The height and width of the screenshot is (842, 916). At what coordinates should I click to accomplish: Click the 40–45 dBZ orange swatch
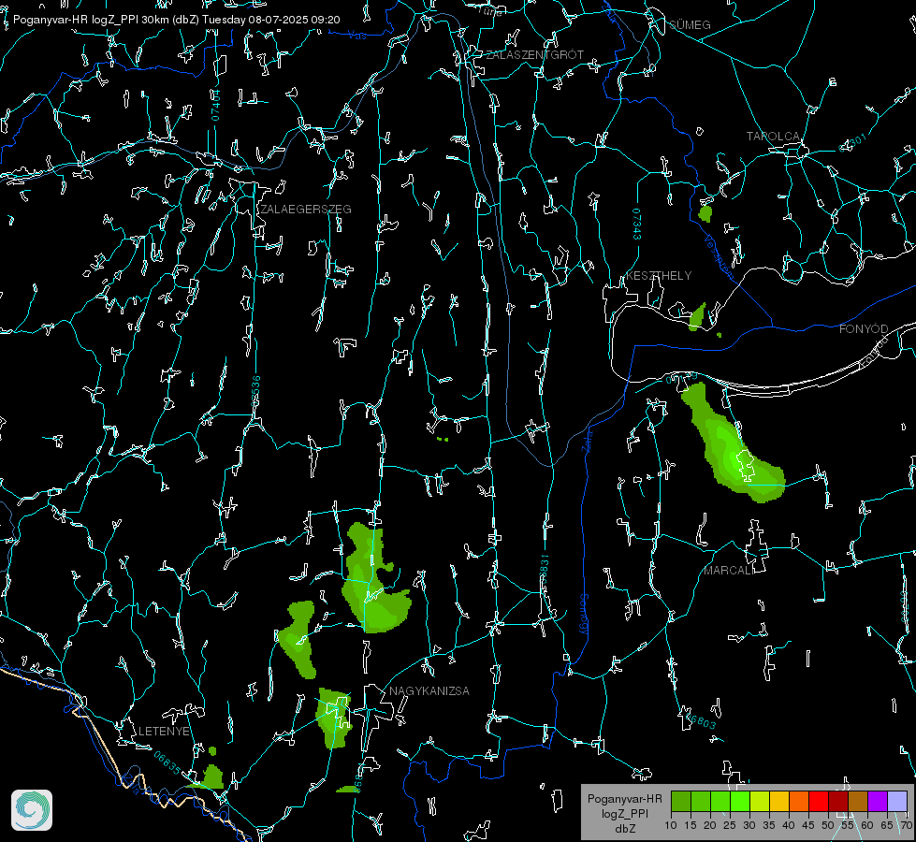799,801
